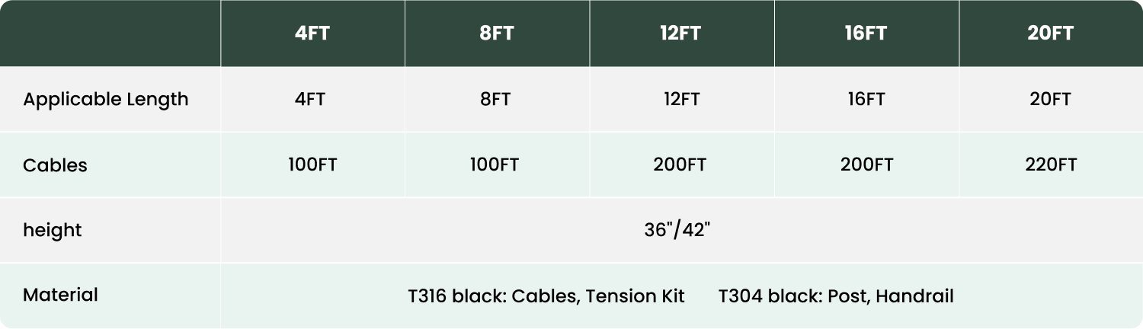Click the 20FT column header

(1050, 34)
